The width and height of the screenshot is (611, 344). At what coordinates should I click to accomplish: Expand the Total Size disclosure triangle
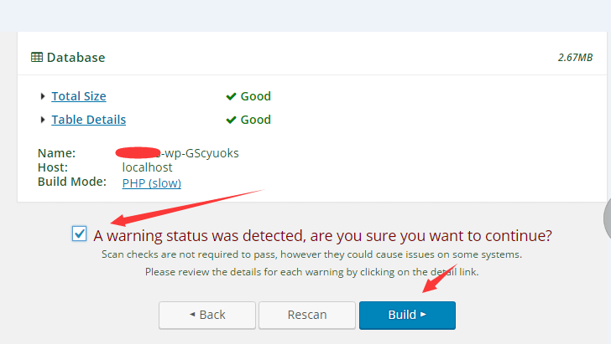[x=43, y=96]
